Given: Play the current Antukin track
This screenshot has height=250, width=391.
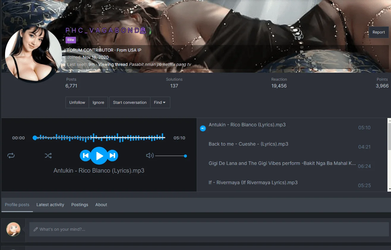Looking at the screenshot, I should [99, 156].
